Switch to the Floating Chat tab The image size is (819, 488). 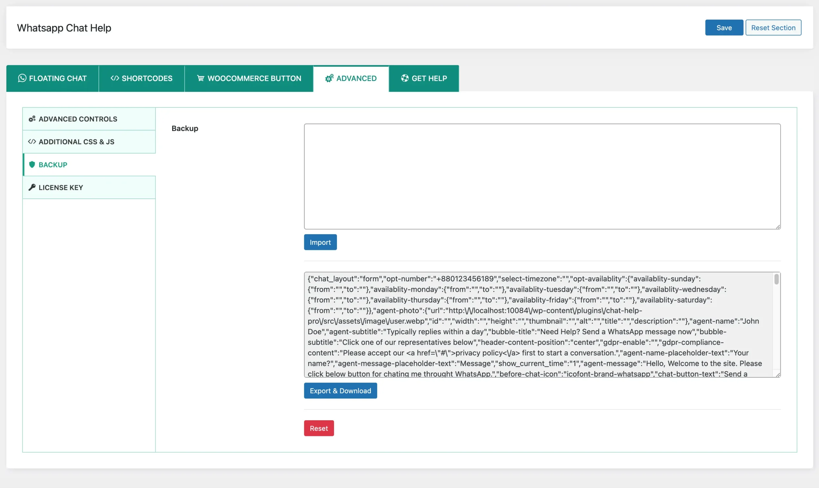tap(53, 78)
